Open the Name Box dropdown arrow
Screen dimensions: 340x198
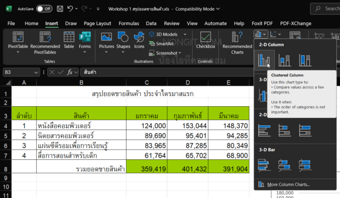[x=36, y=72]
